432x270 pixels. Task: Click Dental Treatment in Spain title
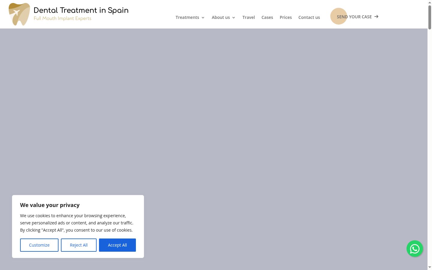pos(81,10)
